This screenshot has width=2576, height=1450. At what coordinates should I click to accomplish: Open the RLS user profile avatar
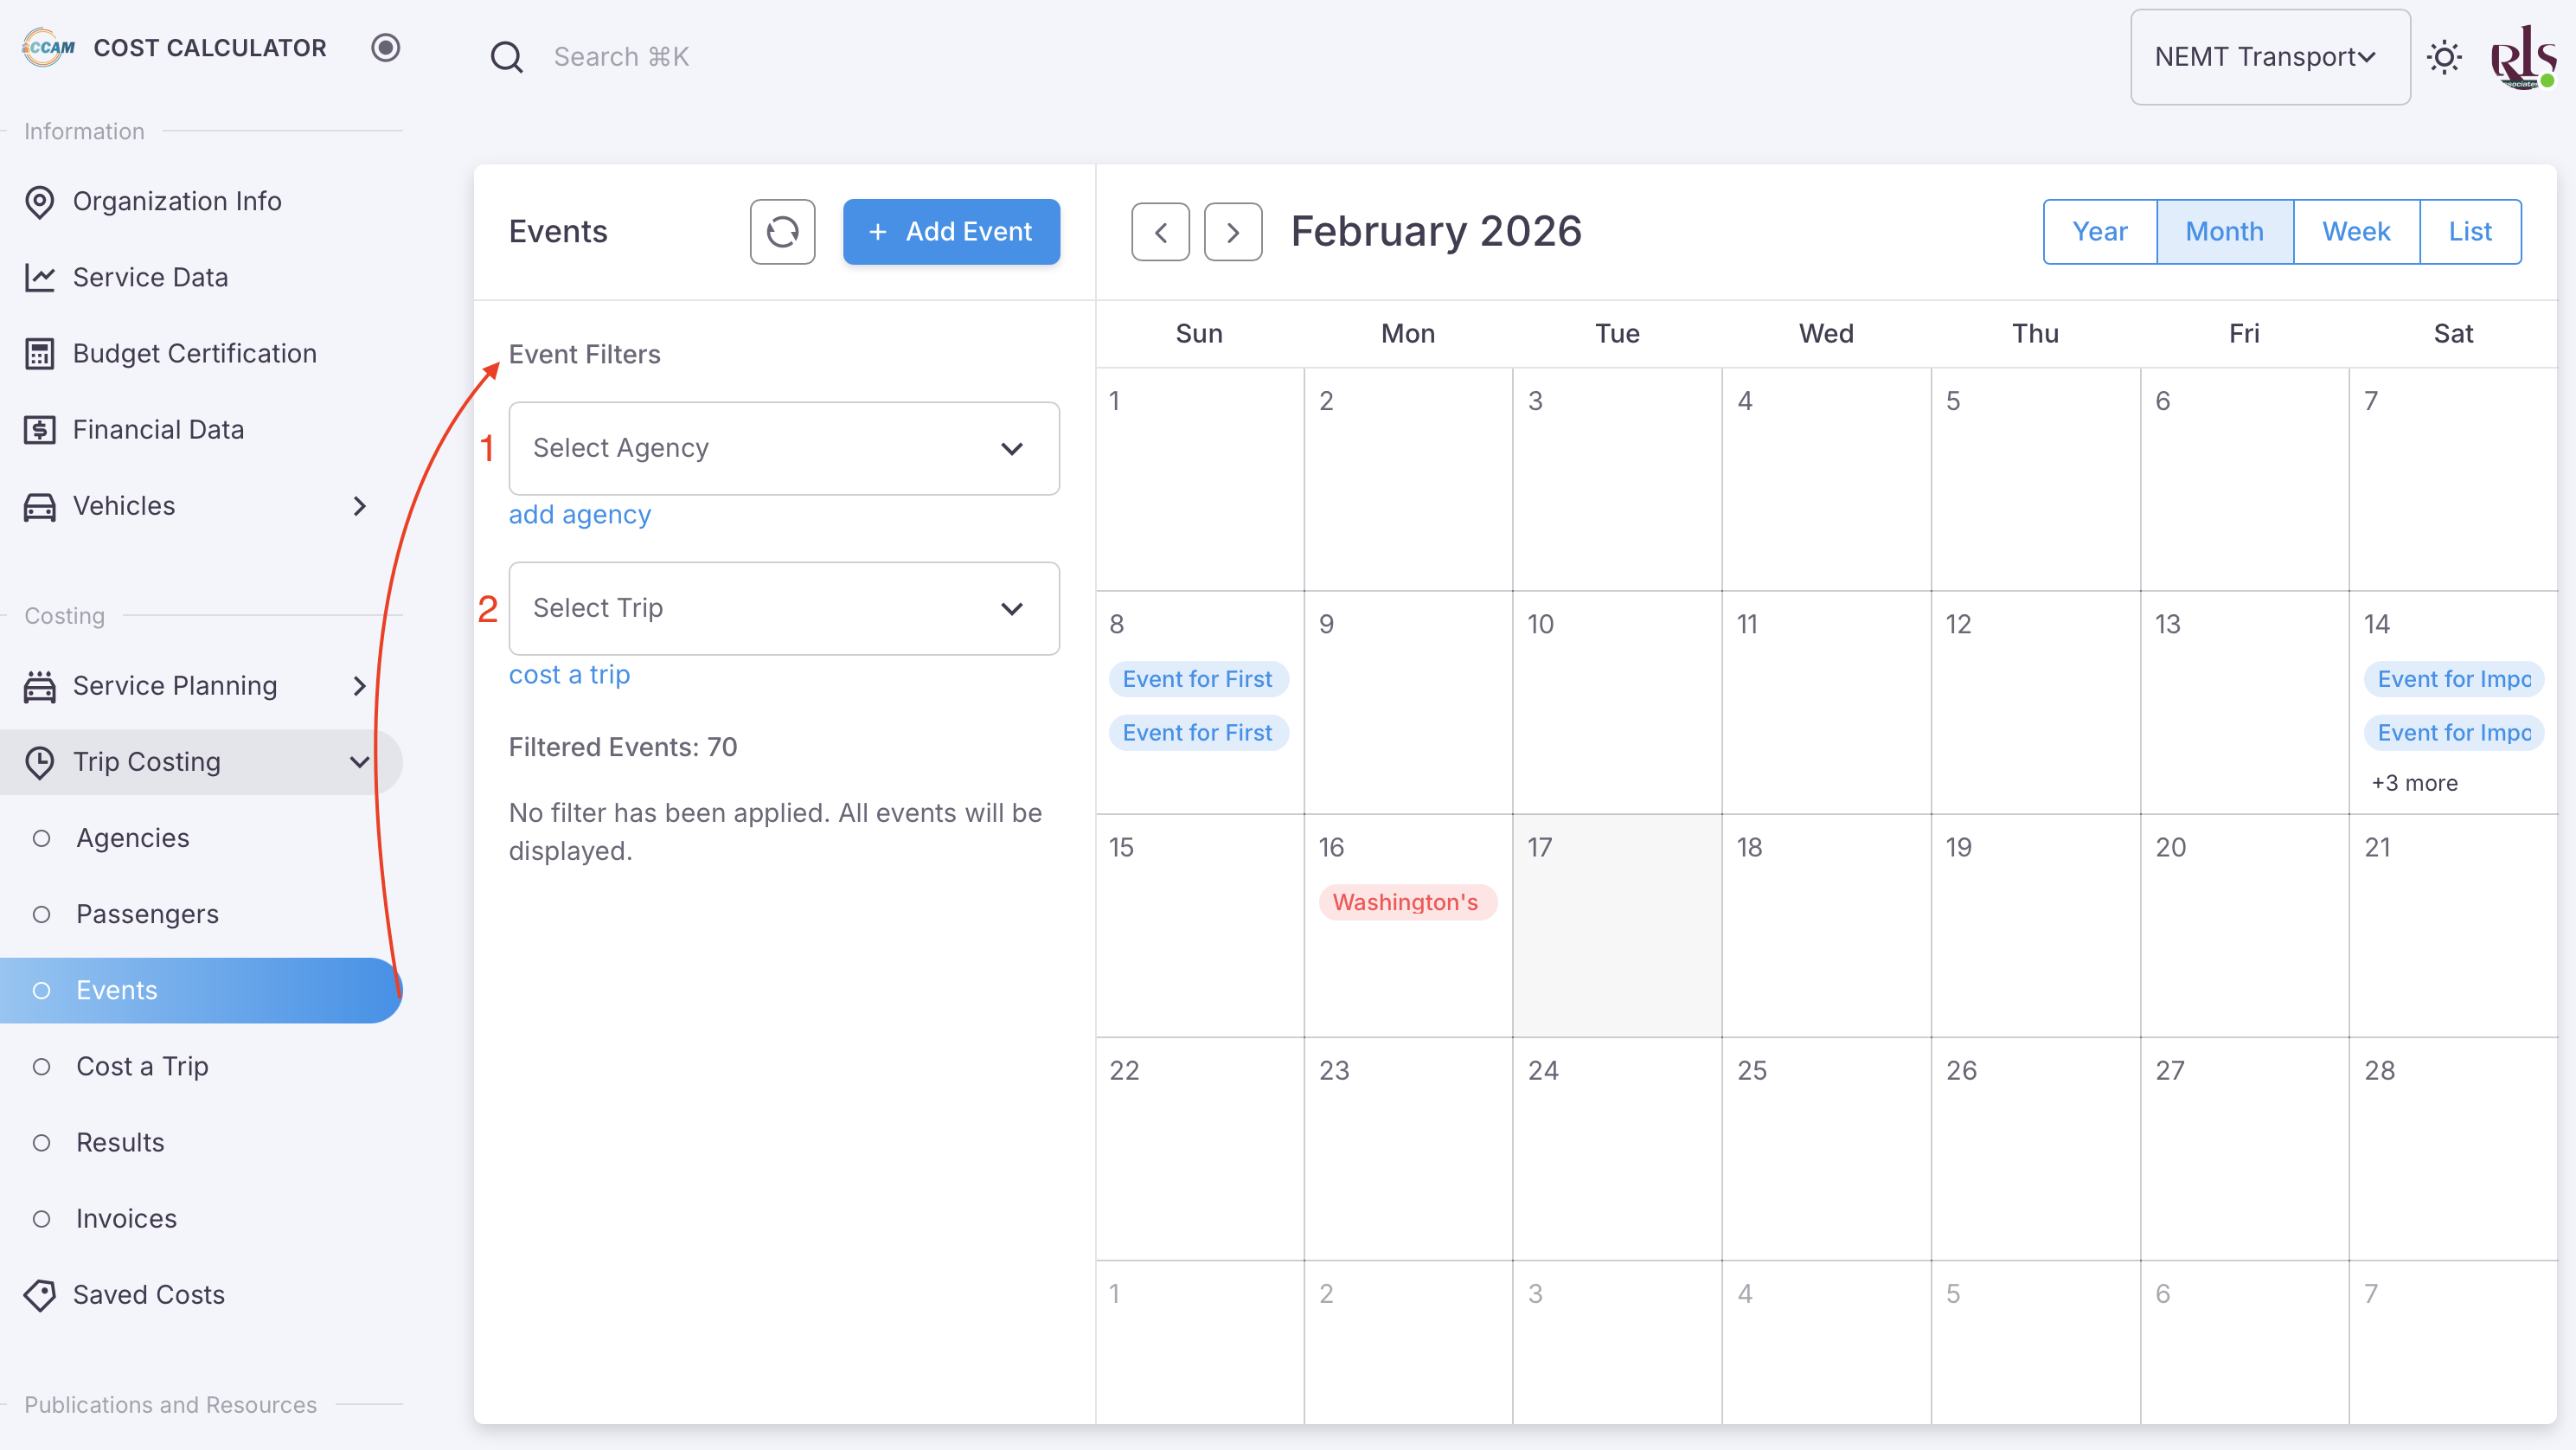pyautogui.click(x=2522, y=57)
